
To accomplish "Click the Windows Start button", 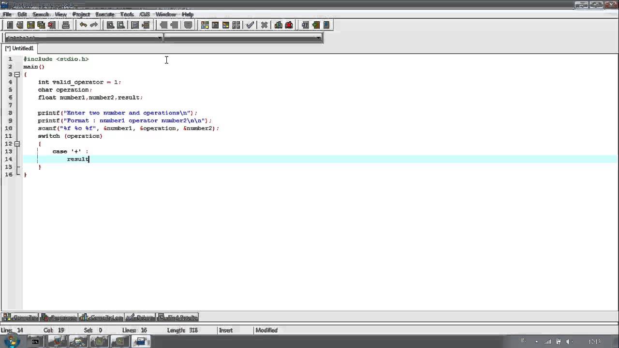I will pyautogui.click(x=11, y=341).
